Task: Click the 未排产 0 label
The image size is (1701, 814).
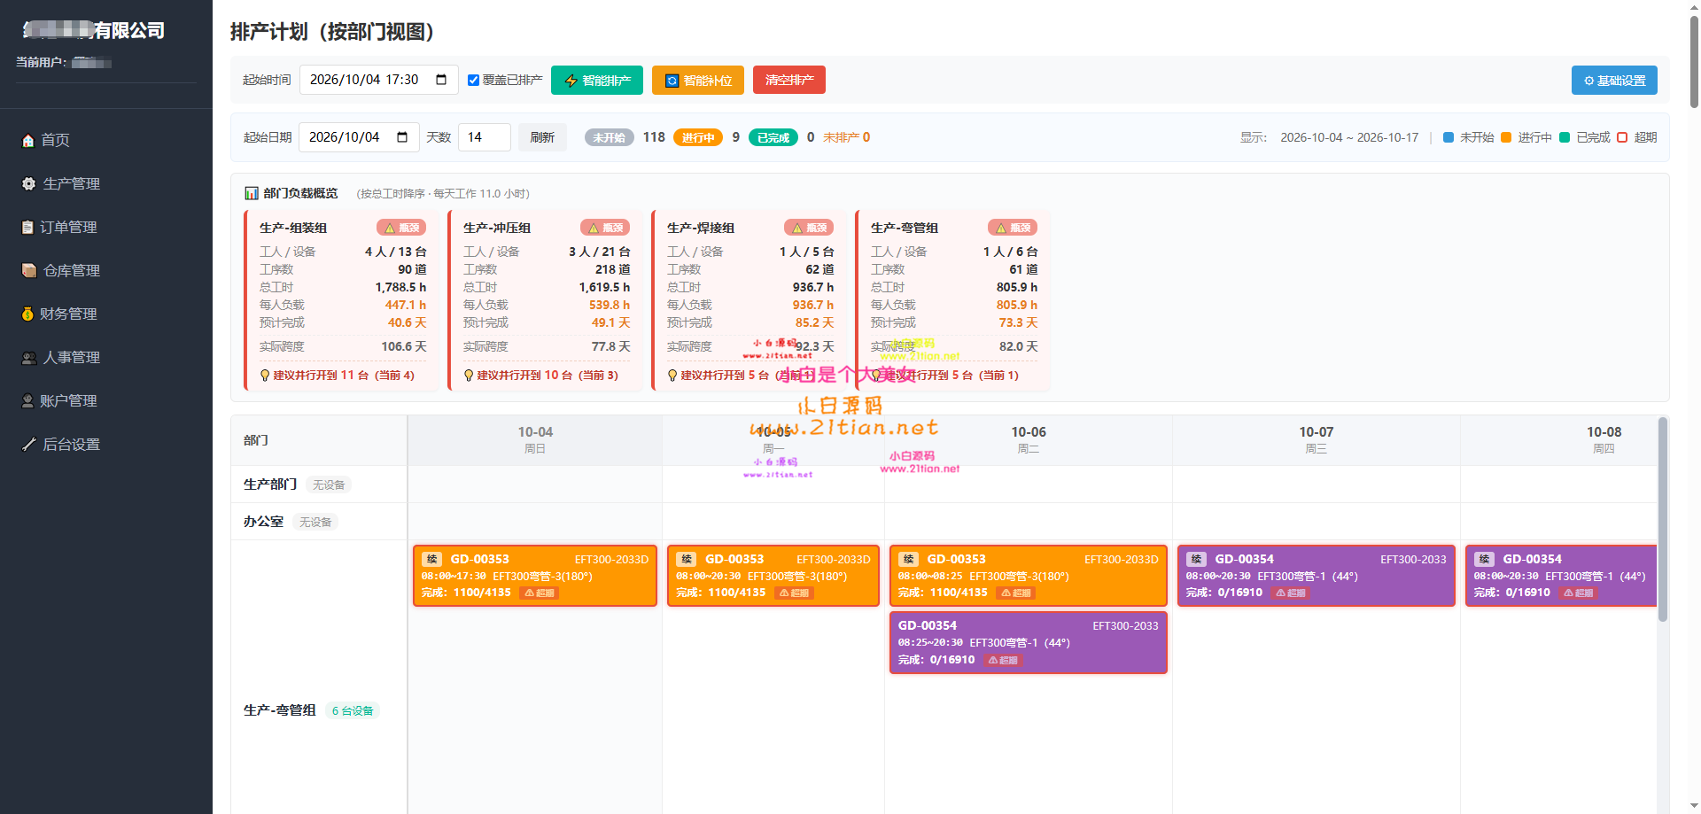Action: coord(846,137)
